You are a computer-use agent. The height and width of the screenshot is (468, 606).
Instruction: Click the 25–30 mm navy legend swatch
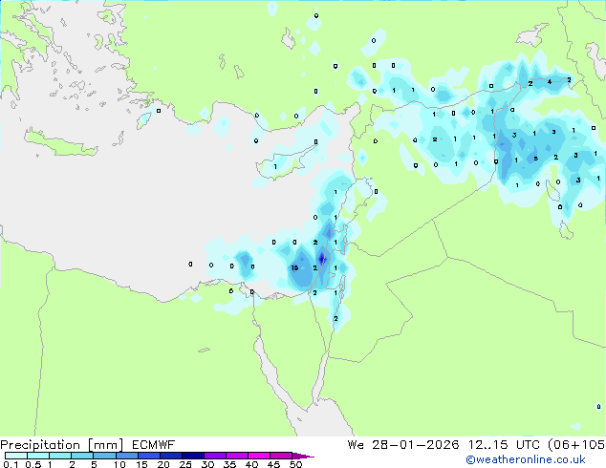tap(192, 456)
